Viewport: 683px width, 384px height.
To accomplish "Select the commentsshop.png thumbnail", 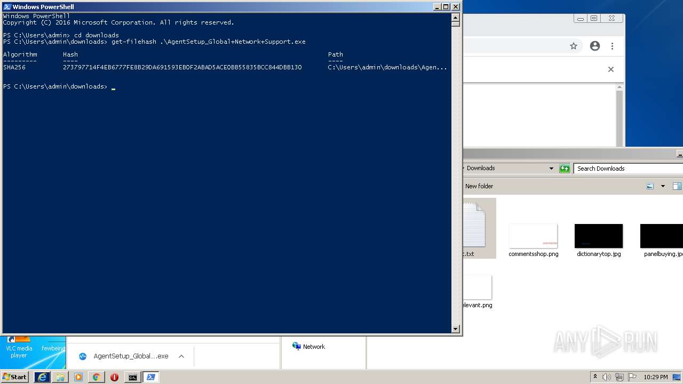I will (534, 236).
